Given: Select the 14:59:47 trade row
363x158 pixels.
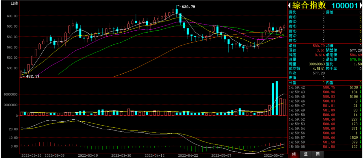Looking at the screenshot, I should (325, 106).
